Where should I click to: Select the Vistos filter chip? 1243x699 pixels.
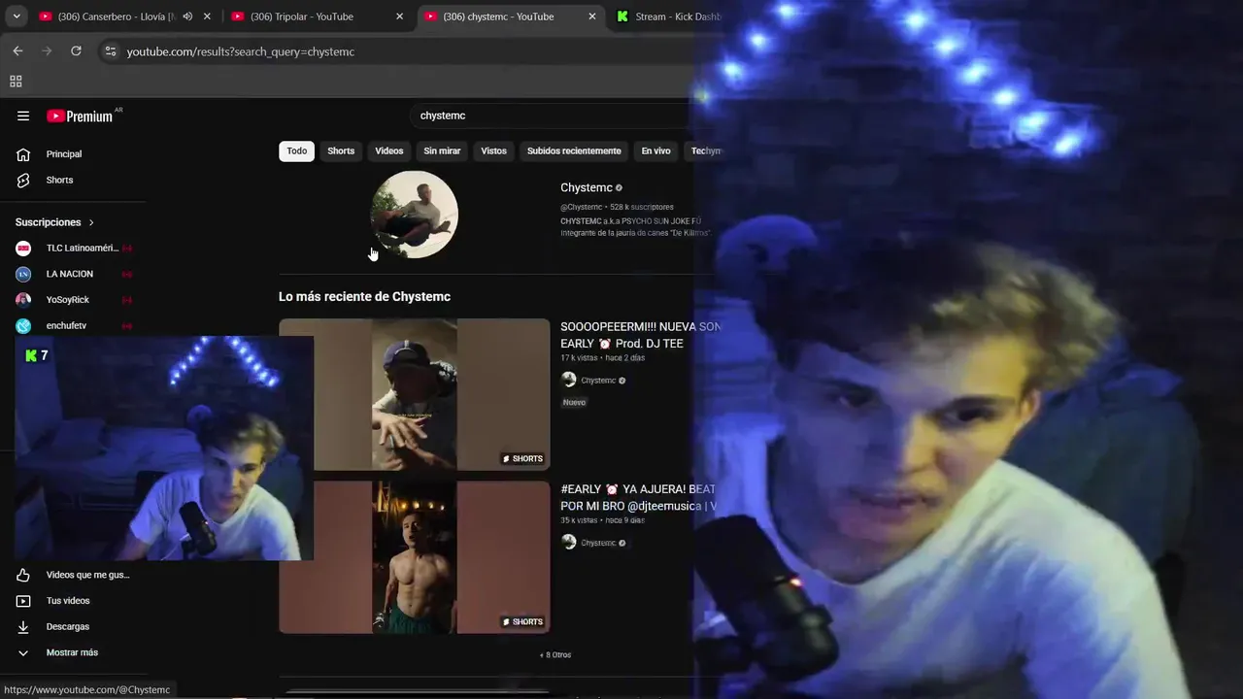click(x=493, y=150)
